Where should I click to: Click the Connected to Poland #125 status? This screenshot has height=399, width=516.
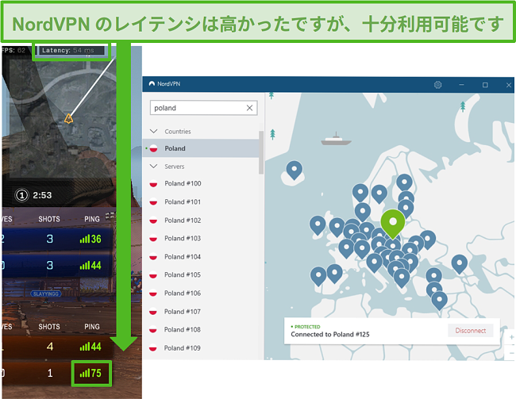point(330,334)
